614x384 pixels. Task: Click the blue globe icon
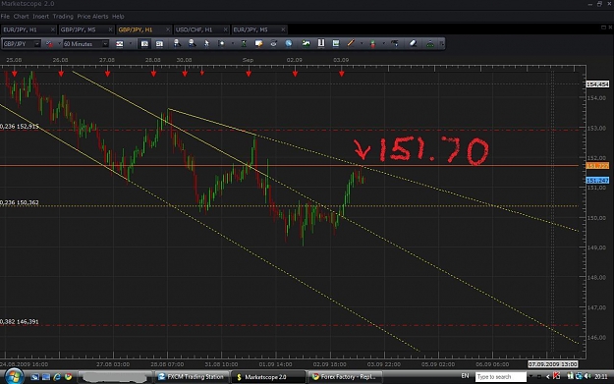(x=289, y=44)
